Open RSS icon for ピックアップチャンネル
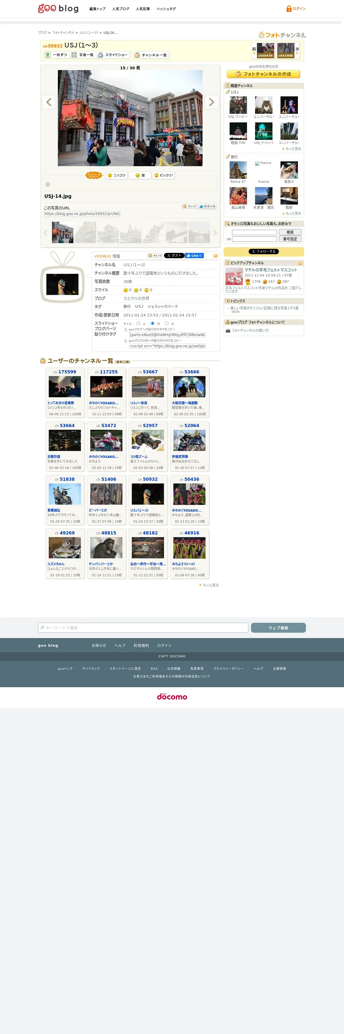344x1034 pixels. tap(300, 263)
